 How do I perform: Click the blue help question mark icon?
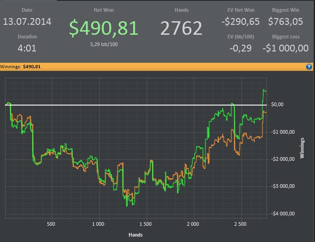click(309, 66)
